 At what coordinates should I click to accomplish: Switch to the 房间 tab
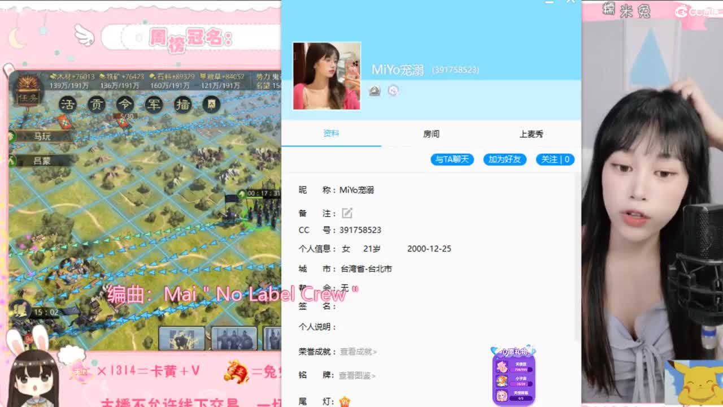click(x=431, y=134)
